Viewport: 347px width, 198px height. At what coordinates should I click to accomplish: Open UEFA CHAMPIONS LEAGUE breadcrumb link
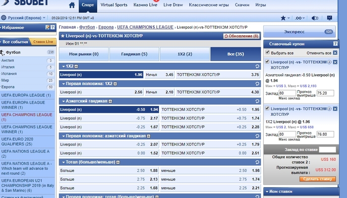[145, 27]
